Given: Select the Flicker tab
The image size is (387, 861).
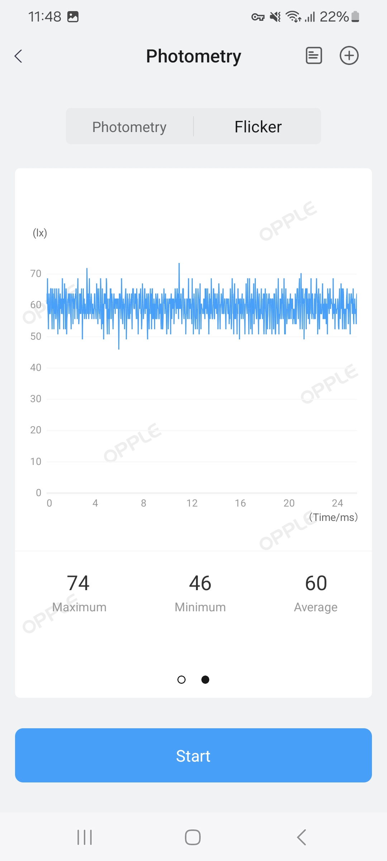Looking at the screenshot, I should [x=258, y=127].
